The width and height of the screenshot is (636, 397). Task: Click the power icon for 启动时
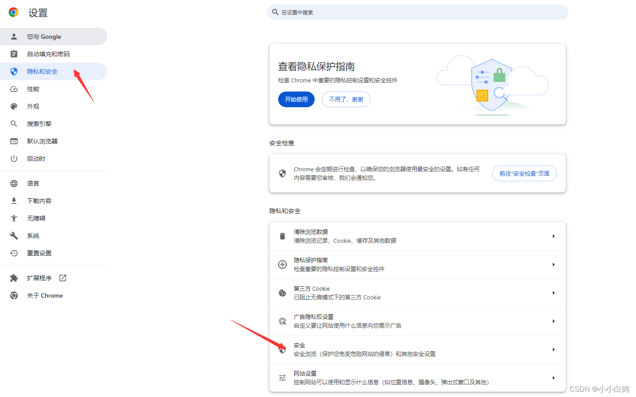click(x=14, y=159)
